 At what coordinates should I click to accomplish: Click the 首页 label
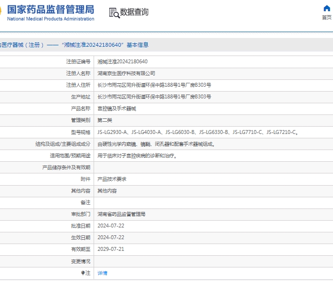(x=327, y=18)
